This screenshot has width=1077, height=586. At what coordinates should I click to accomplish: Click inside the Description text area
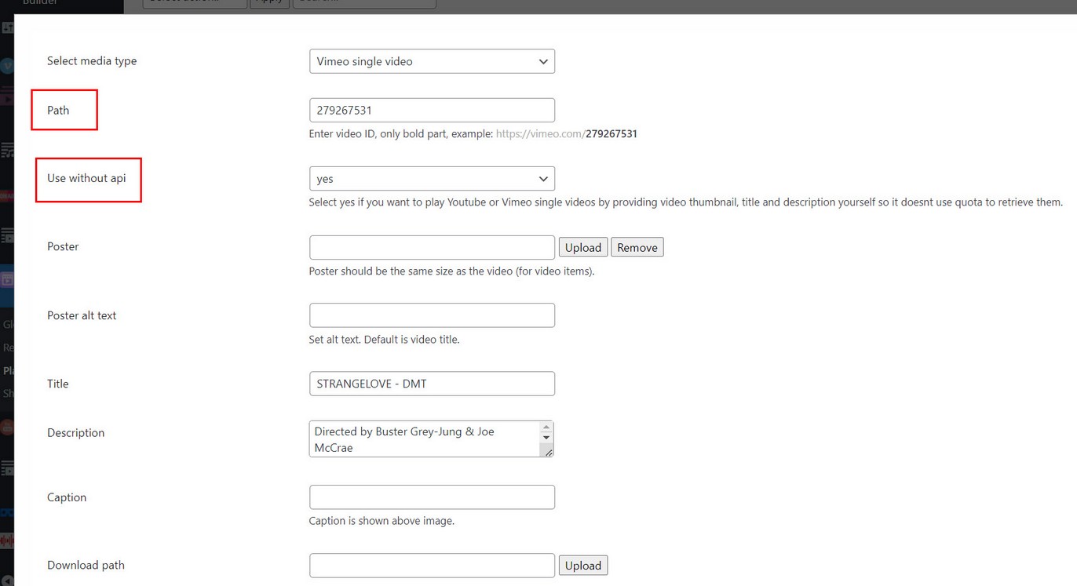pos(424,439)
